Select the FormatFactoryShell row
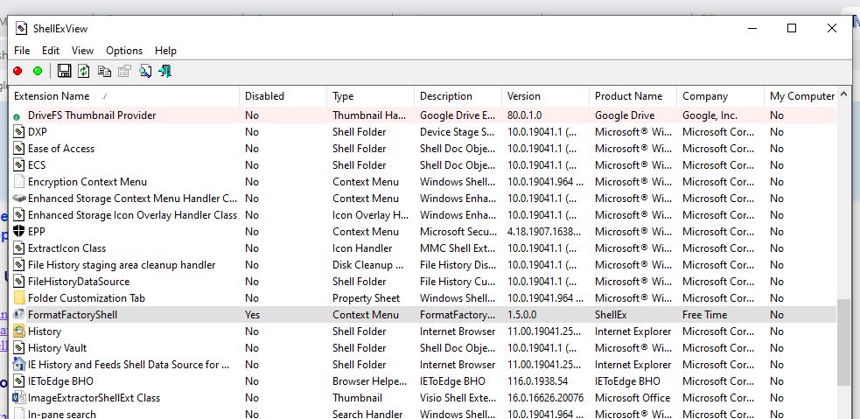The height and width of the screenshot is (419, 860). (x=73, y=315)
